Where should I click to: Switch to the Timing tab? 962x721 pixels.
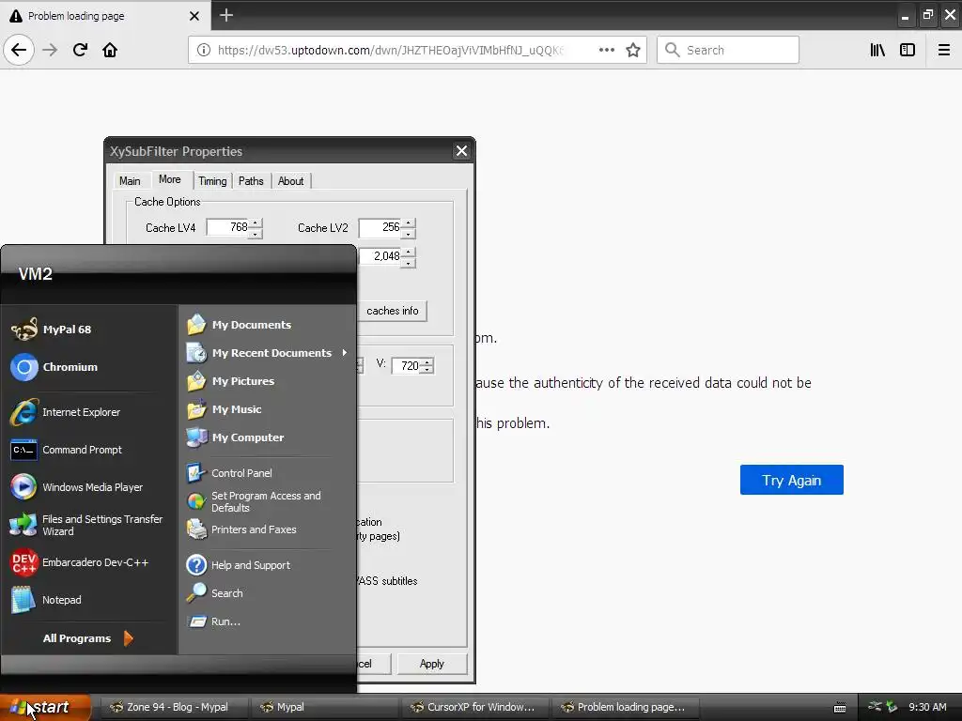pos(212,181)
